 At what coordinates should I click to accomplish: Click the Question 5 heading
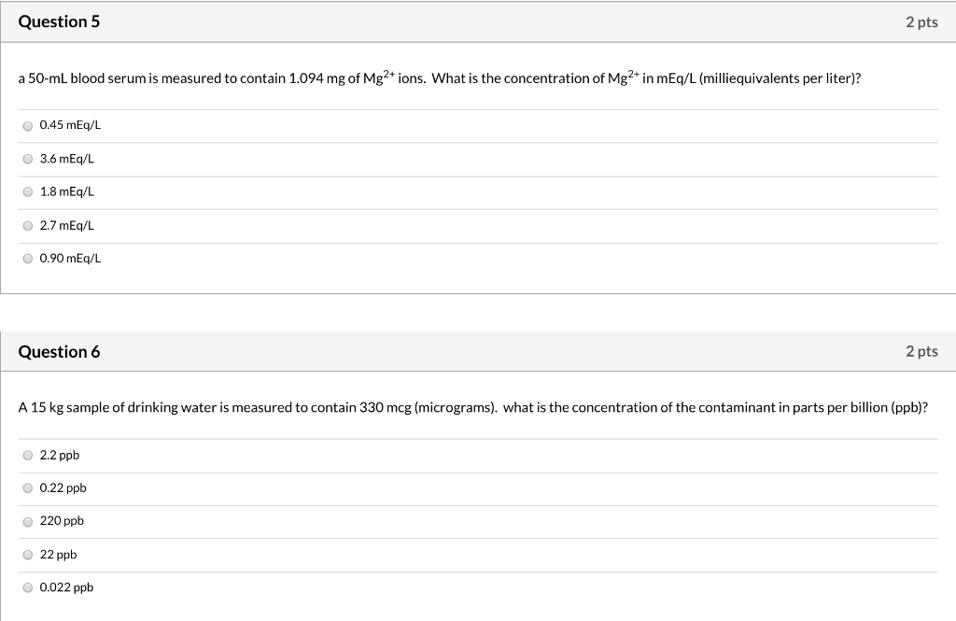59,22
